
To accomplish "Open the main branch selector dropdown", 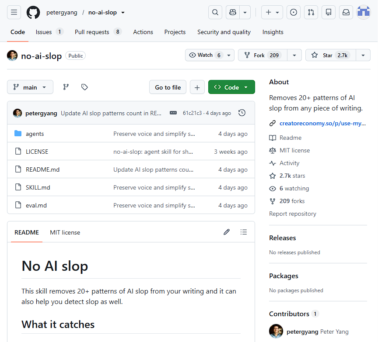I will coord(30,87).
